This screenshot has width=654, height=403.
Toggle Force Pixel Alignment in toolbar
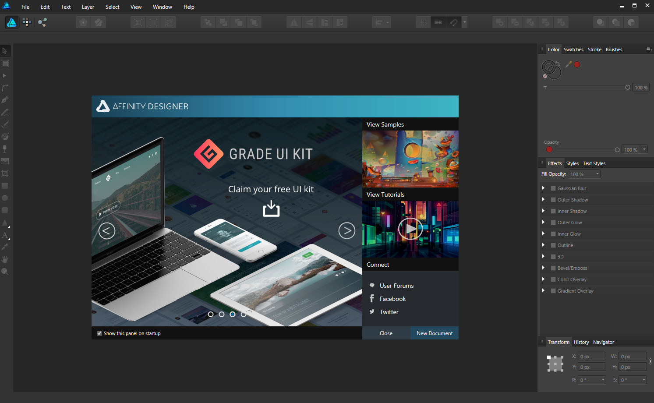pos(438,22)
